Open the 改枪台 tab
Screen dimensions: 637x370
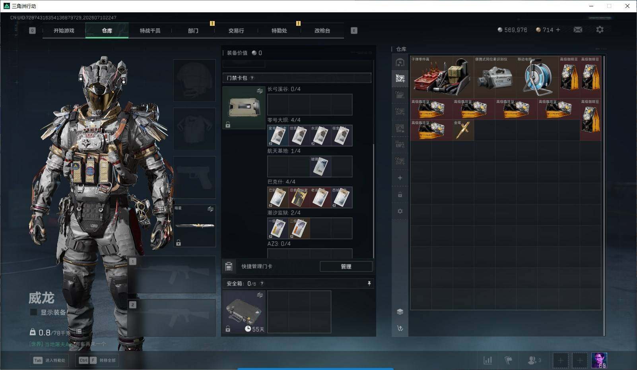[322, 31]
